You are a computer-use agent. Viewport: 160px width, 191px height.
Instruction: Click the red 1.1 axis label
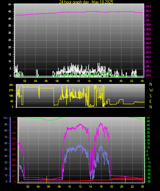pyautogui.click(x=14, y=122)
